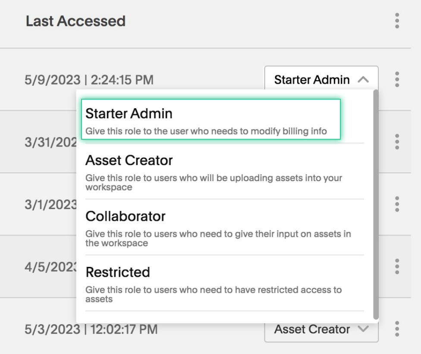Image resolution: width=421 pixels, height=354 pixels.
Task: Click the Collaborator role description text
Action: 218,238
